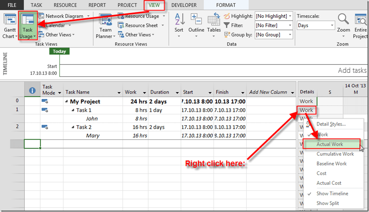
Task: Choose Detail Styles... in context menu
Action: click(331, 124)
